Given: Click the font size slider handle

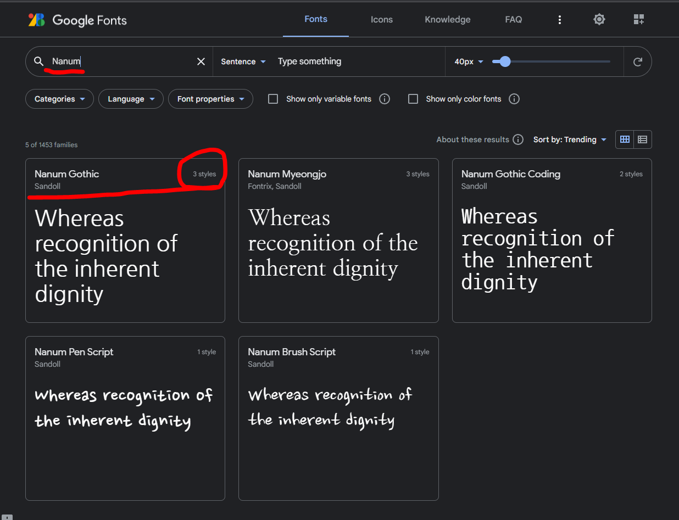Looking at the screenshot, I should (x=505, y=61).
